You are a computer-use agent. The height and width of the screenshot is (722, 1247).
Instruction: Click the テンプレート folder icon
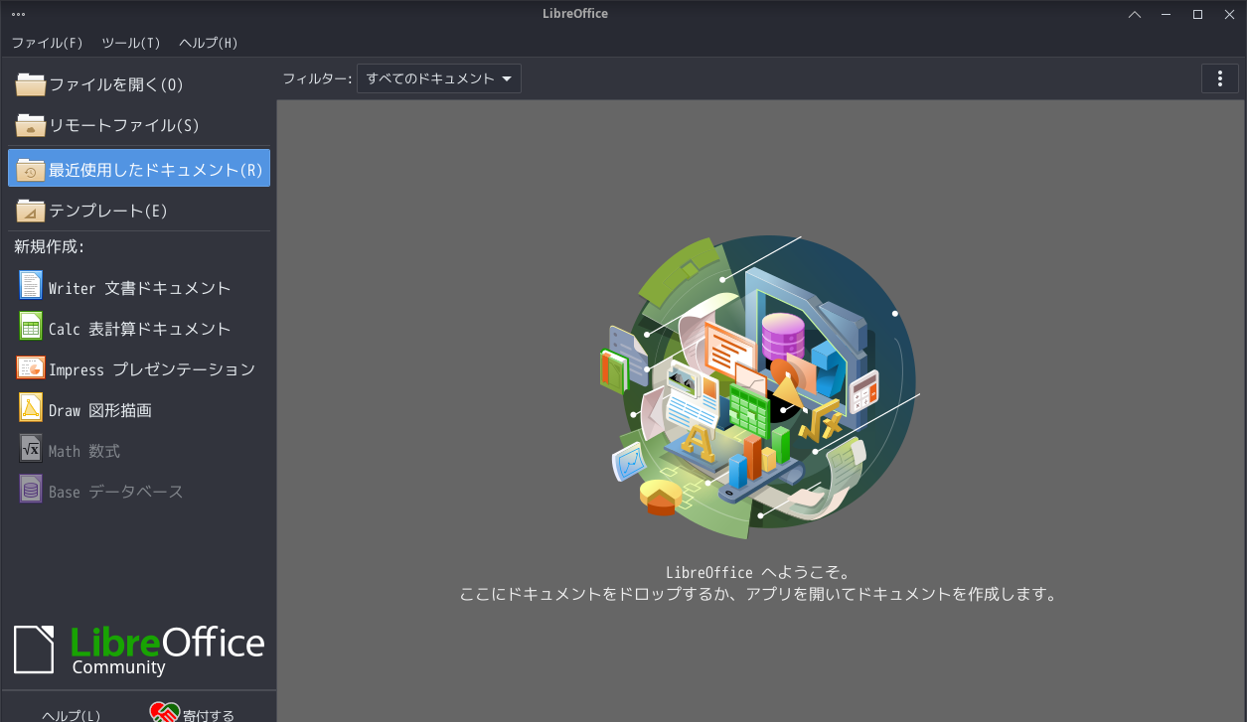[30, 210]
